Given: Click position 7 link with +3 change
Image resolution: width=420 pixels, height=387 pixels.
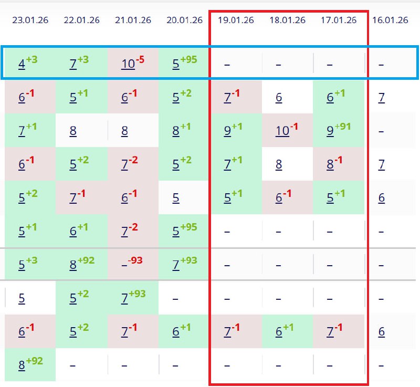Looking at the screenshot, I should [73, 65].
